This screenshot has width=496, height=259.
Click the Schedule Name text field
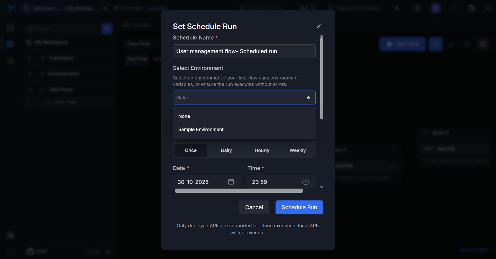pos(244,51)
